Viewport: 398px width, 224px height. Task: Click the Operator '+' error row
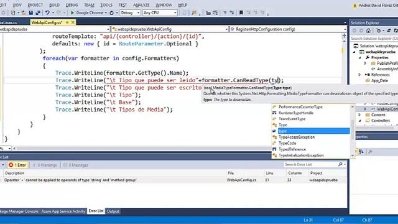[x=174, y=180]
